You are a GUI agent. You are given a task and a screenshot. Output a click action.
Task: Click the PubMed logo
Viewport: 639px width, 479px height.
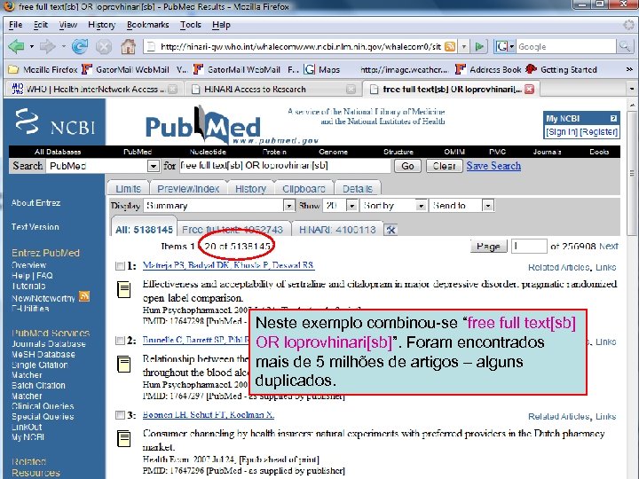click(x=204, y=124)
